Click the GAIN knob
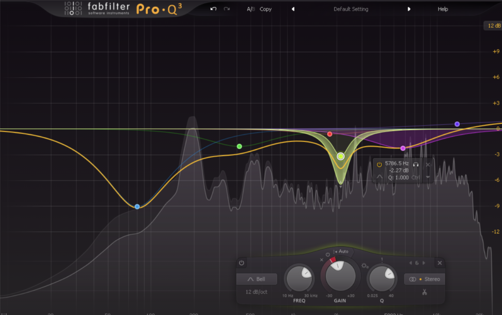 point(340,276)
